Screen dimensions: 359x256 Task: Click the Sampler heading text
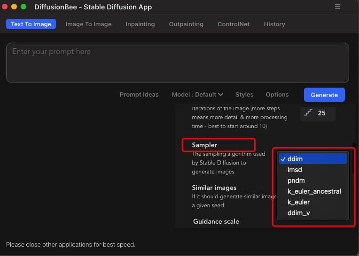point(204,145)
